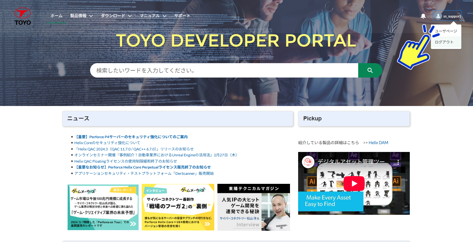Viewport: 473px width, 242px height.
Task: Click the 紹介している製品の詳細はこちら text
Action: click(329, 143)
